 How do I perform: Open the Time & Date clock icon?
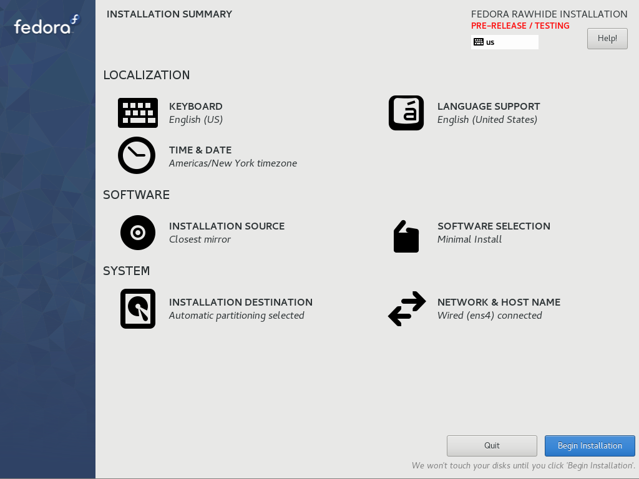137,155
